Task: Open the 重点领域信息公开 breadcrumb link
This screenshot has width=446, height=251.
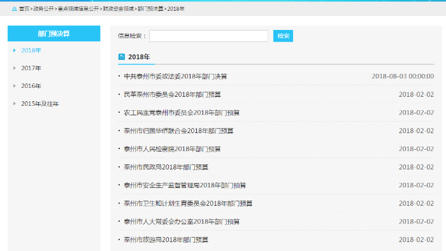Action: [x=78, y=9]
